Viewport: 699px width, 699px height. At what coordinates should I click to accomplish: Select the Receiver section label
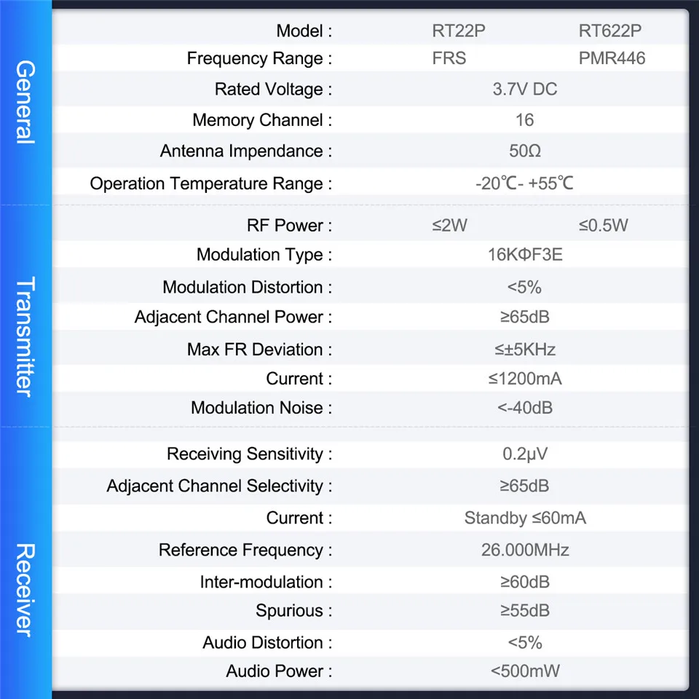[25, 590]
